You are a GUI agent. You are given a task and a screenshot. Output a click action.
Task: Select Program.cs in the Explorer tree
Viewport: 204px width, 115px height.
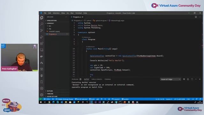(57, 34)
